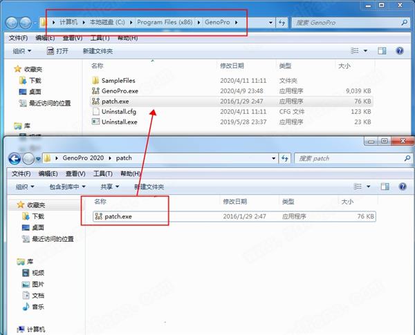Click back arrow in the patch window
This screenshot has width=415, height=335.
click(15, 159)
